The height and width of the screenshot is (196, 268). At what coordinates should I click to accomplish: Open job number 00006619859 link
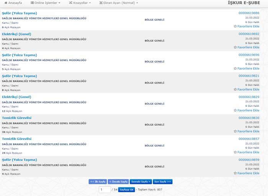click(x=248, y=160)
